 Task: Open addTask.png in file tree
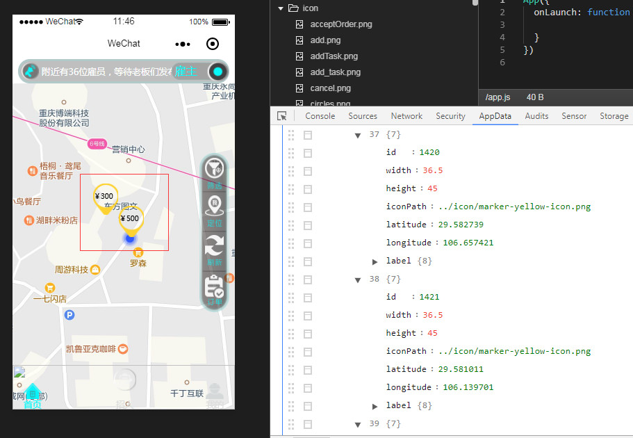[x=334, y=56]
